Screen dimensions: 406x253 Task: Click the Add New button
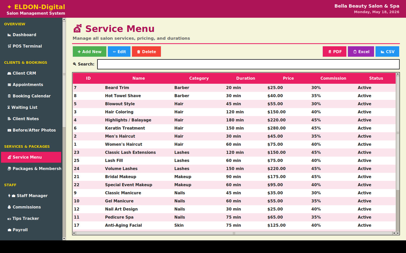(89, 52)
